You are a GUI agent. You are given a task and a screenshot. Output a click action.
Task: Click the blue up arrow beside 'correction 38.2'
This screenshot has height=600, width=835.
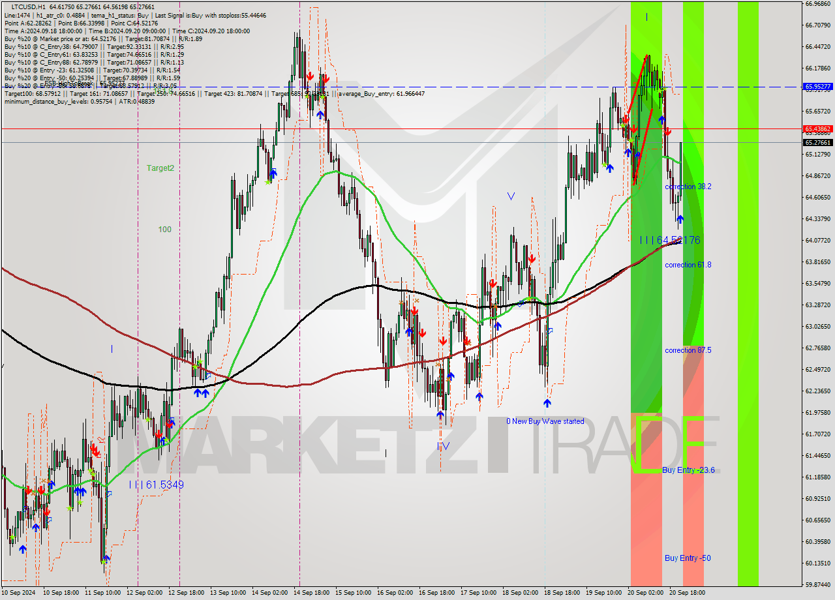pyautogui.click(x=680, y=220)
